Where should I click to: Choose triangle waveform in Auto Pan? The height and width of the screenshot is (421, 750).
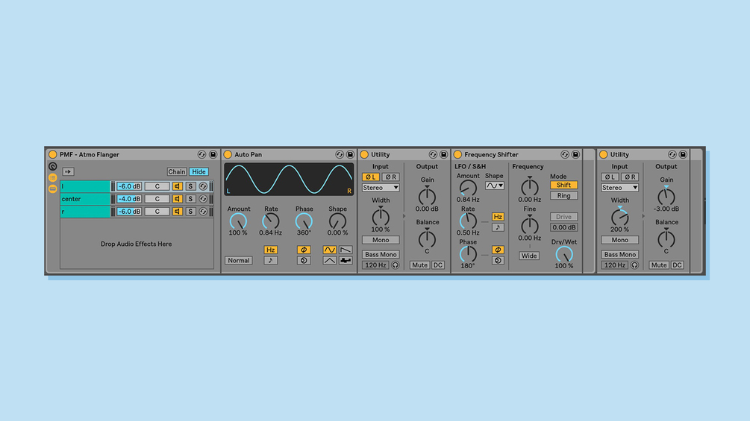330,261
